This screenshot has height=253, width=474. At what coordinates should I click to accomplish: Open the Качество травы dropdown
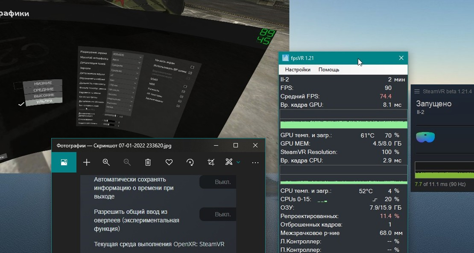pos(120,100)
